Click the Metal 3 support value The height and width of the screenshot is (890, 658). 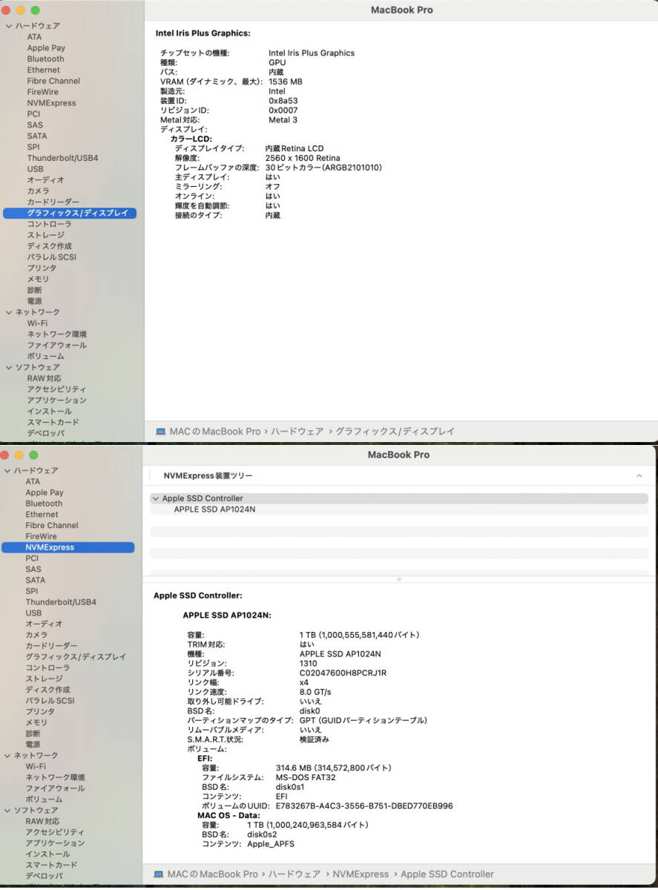283,120
